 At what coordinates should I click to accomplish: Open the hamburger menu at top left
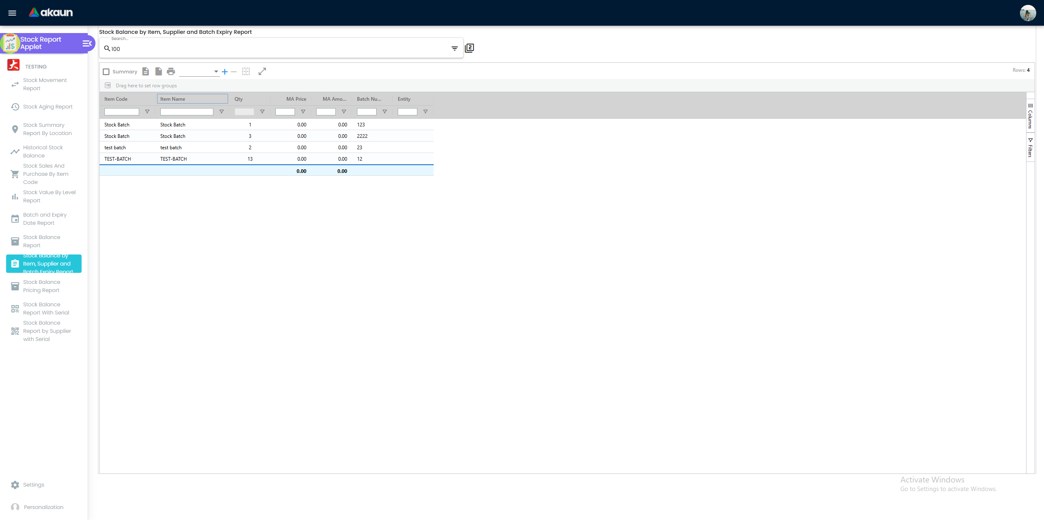click(x=12, y=13)
